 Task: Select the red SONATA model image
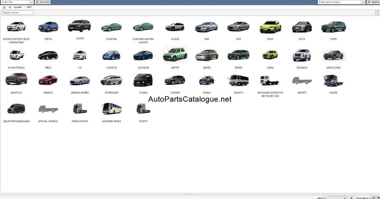tap(48, 80)
